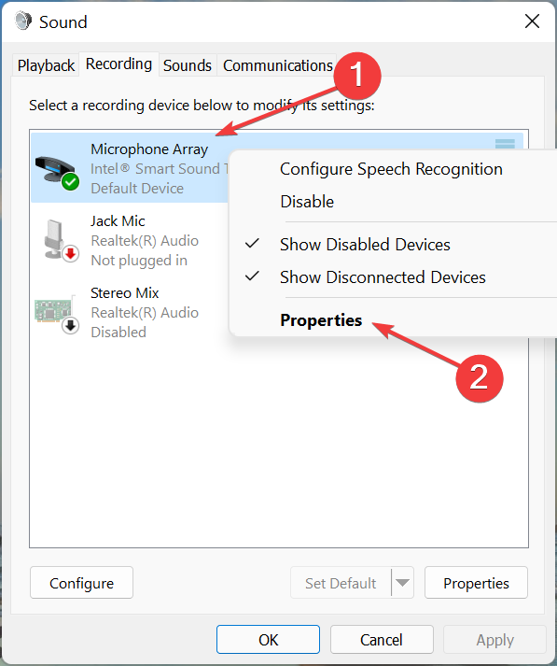Click the level meter bars beside Microphone Array
557x666 pixels.
pos(505,144)
